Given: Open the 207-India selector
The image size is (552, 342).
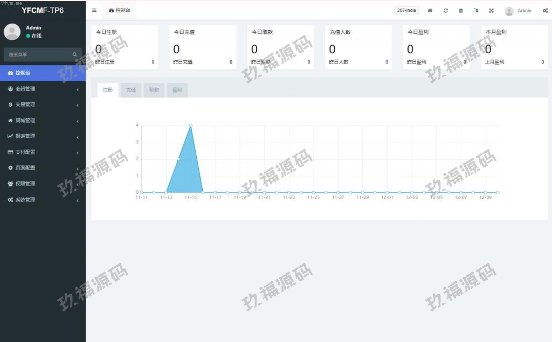Looking at the screenshot, I should pos(406,10).
